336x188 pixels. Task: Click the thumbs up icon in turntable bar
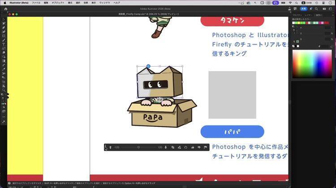[x=193, y=147]
